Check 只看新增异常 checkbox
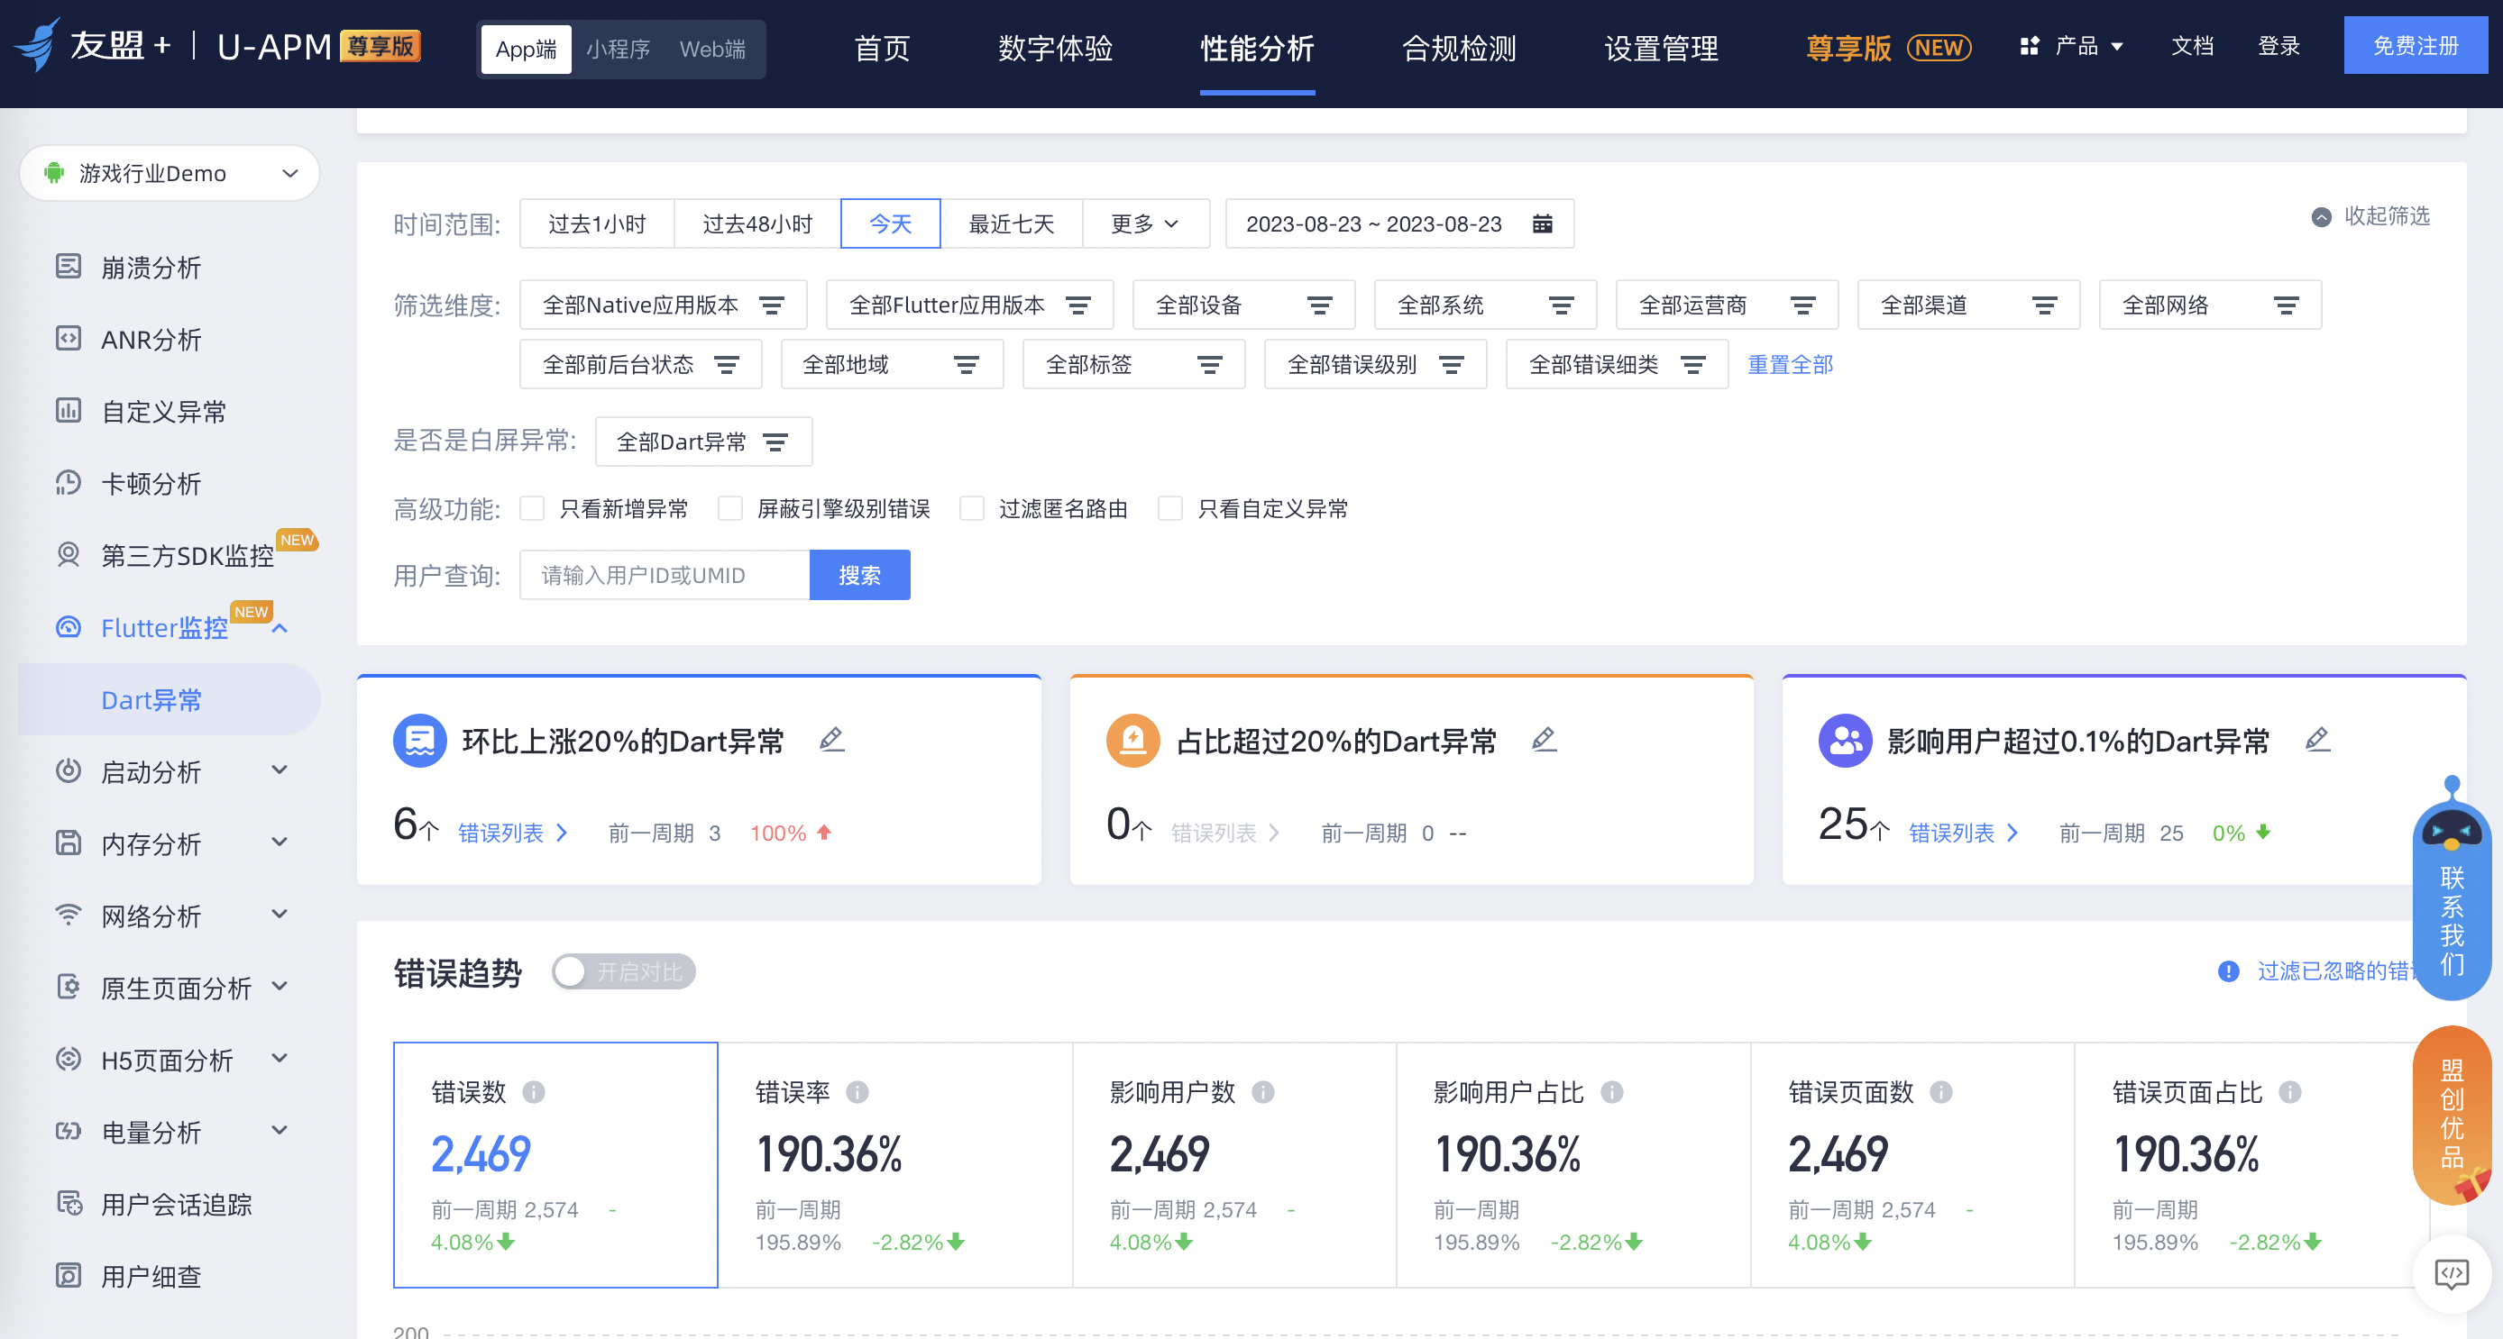 531,509
